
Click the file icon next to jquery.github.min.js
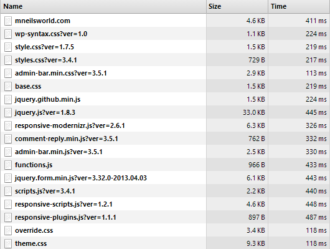tap(8, 99)
